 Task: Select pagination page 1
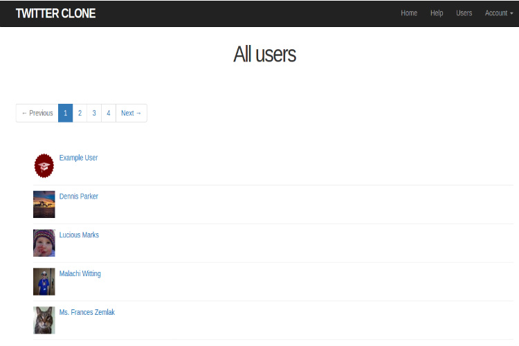[65, 113]
